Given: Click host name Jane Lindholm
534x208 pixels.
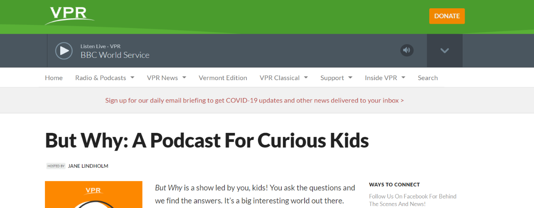Looking at the screenshot, I should coord(88,166).
